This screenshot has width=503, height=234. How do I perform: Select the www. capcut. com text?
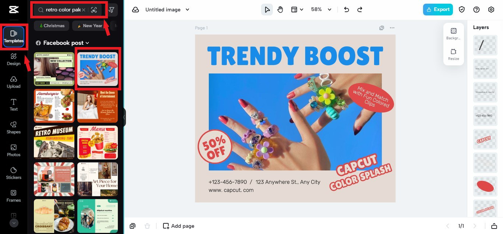231,190
